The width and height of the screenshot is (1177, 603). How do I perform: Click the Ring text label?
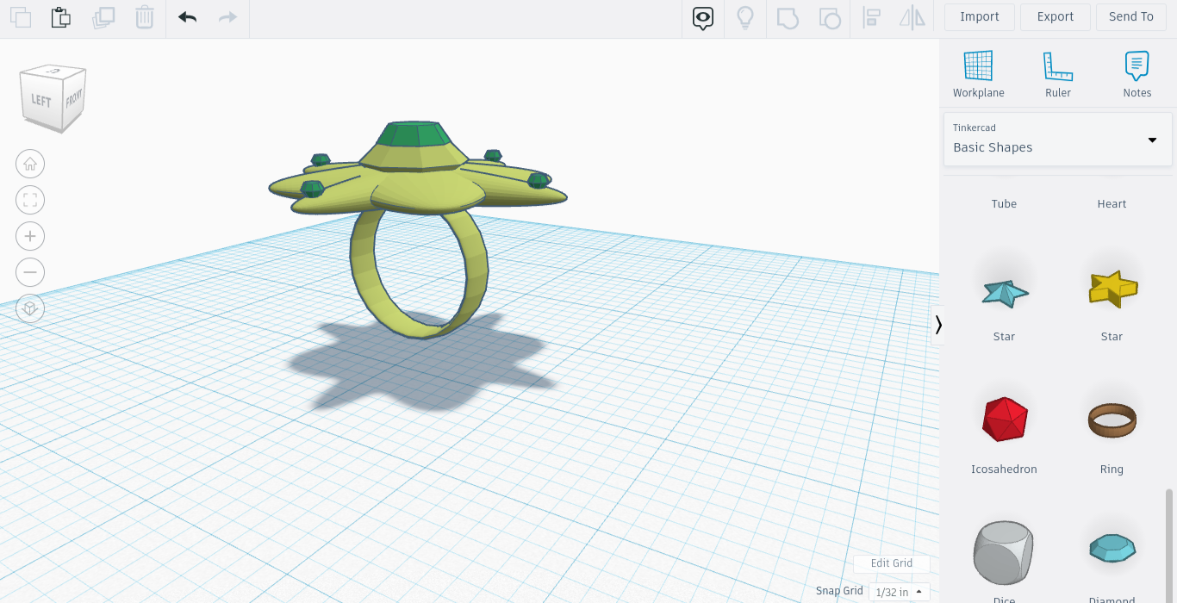click(x=1112, y=469)
